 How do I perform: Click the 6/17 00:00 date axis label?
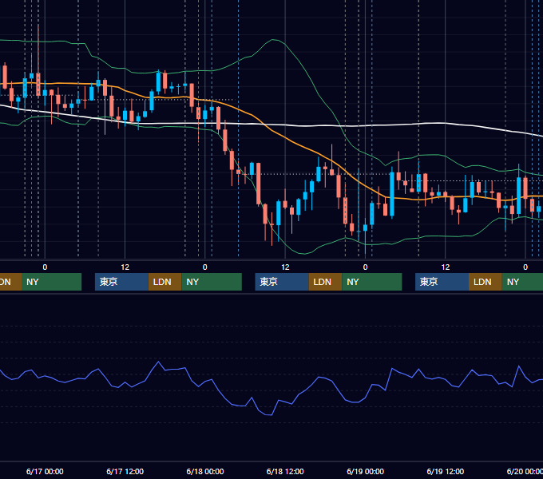pos(45,471)
